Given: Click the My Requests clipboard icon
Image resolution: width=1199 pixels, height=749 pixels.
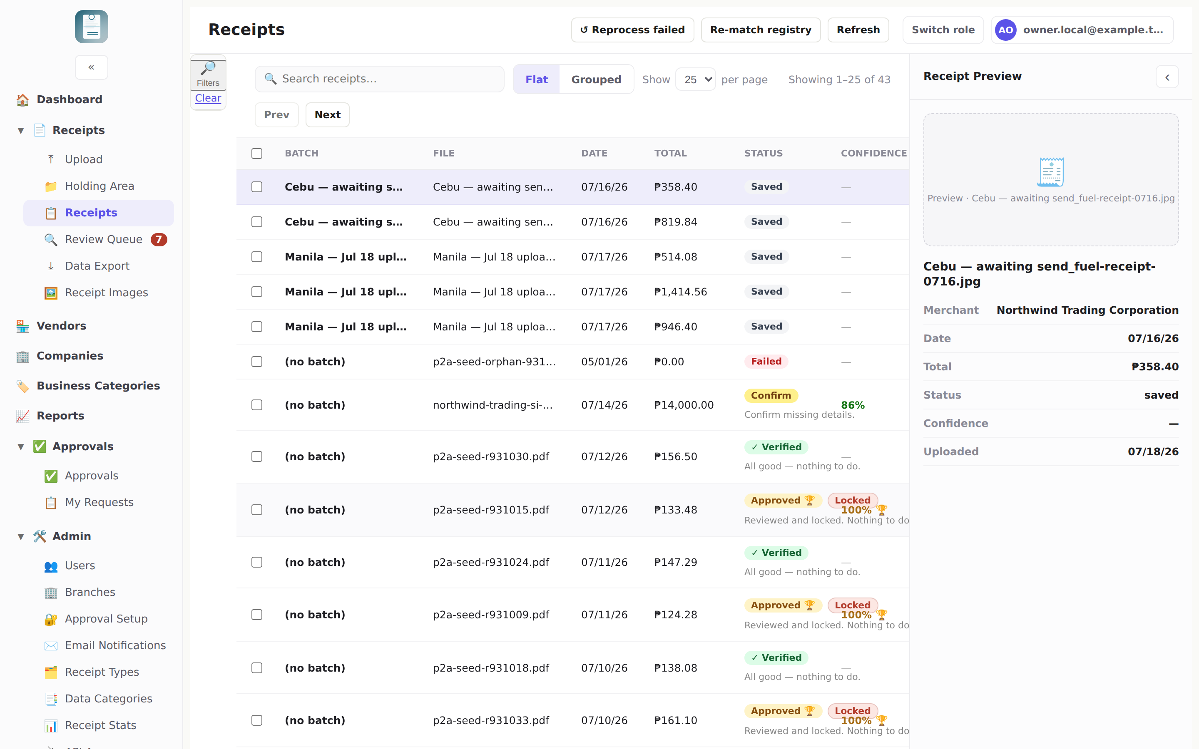Looking at the screenshot, I should pos(50,503).
